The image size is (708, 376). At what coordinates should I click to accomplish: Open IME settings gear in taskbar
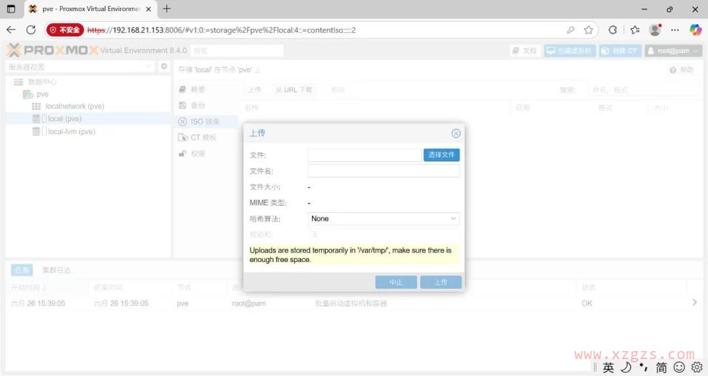point(697,367)
